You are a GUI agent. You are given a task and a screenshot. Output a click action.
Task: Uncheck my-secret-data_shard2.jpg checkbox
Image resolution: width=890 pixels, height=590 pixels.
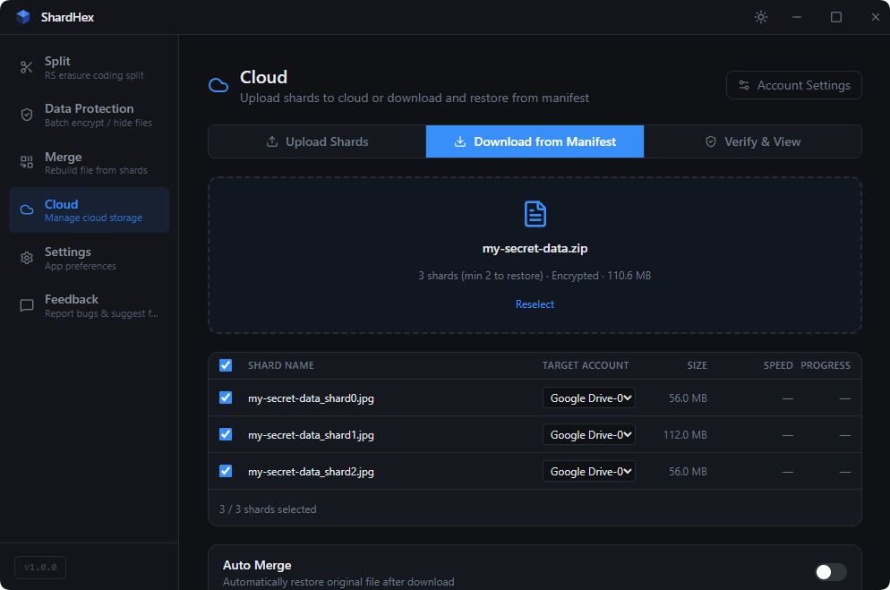[x=226, y=472]
